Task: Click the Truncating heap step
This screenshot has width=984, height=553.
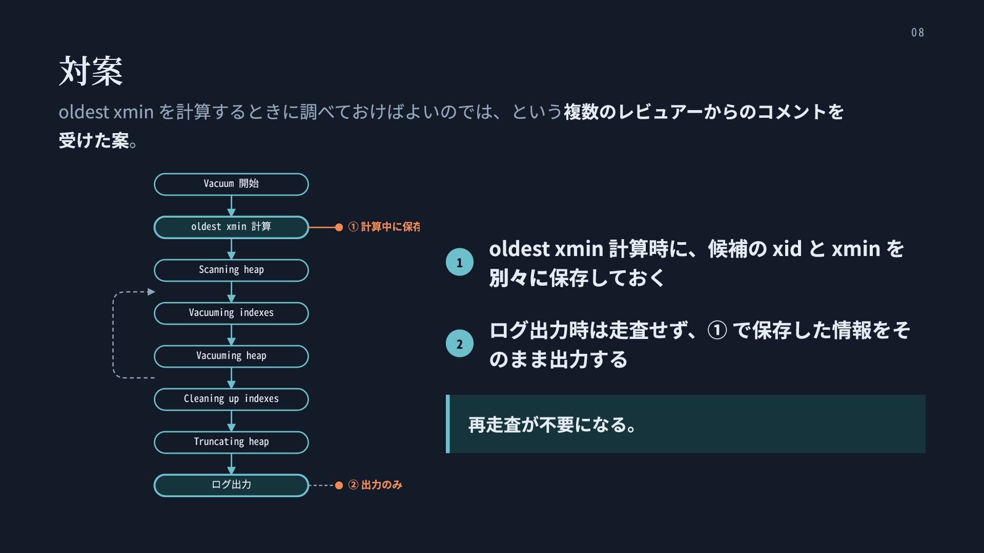Action: 231,442
